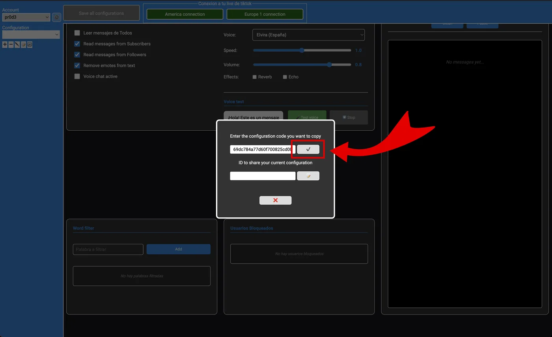Open the Voice dropdown set to Elvira (España)
The height and width of the screenshot is (337, 552).
[x=308, y=35]
